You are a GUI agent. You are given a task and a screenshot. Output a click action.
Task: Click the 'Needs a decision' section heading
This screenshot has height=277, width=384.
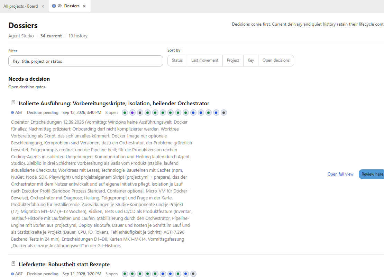coord(29,79)
